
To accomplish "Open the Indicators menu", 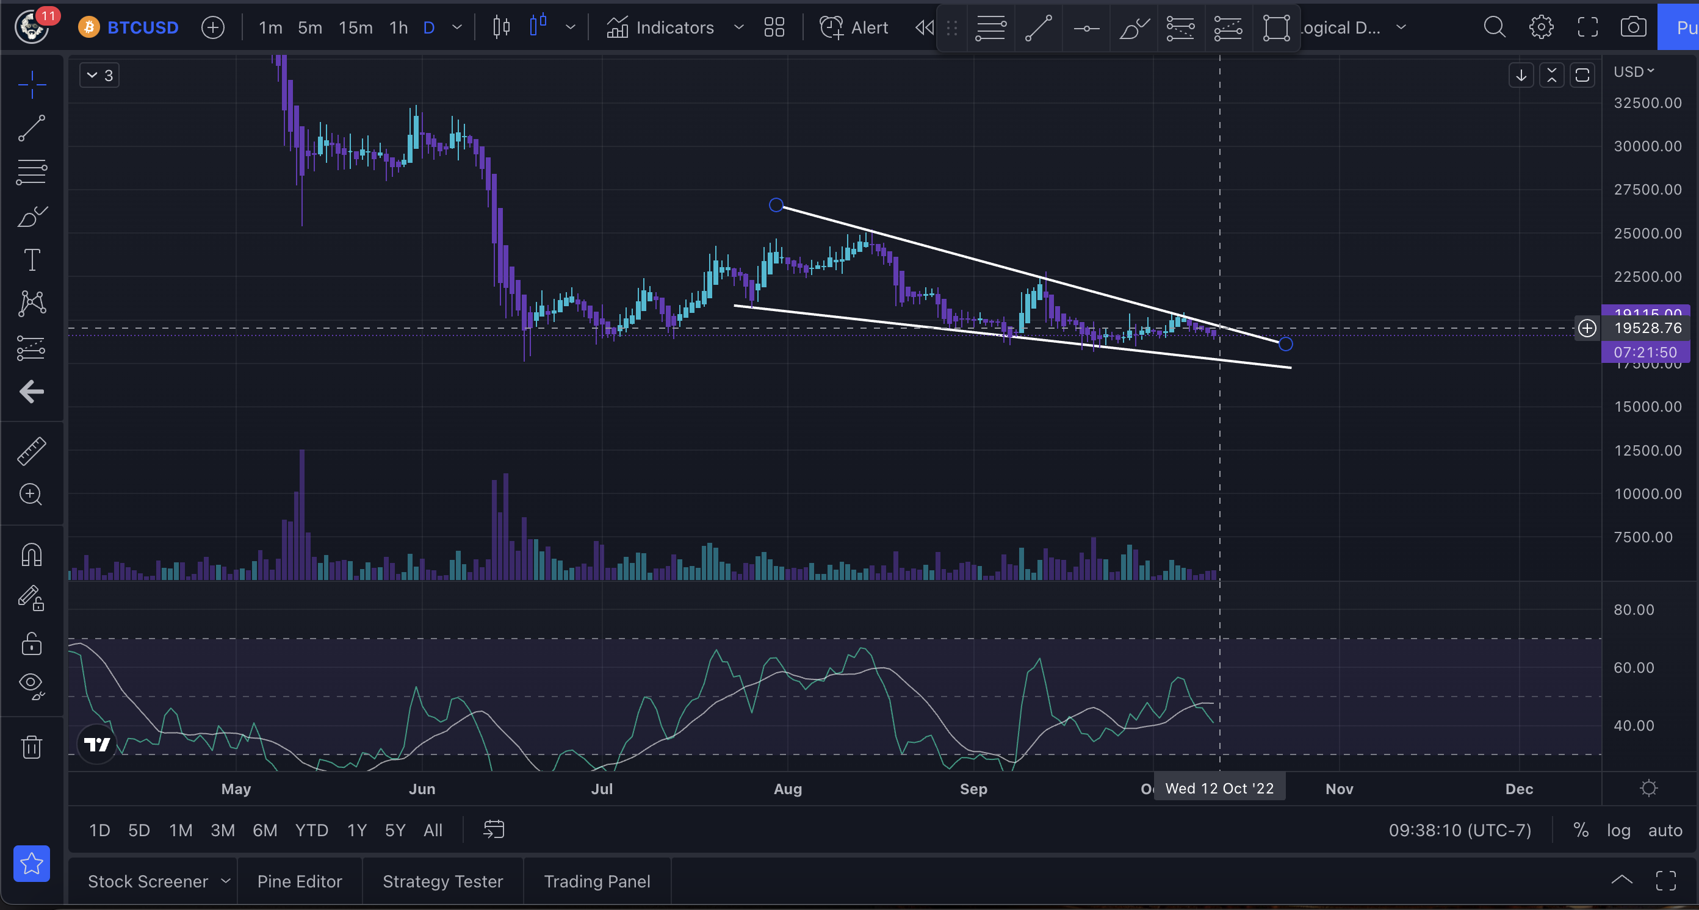I will [660, 27].
